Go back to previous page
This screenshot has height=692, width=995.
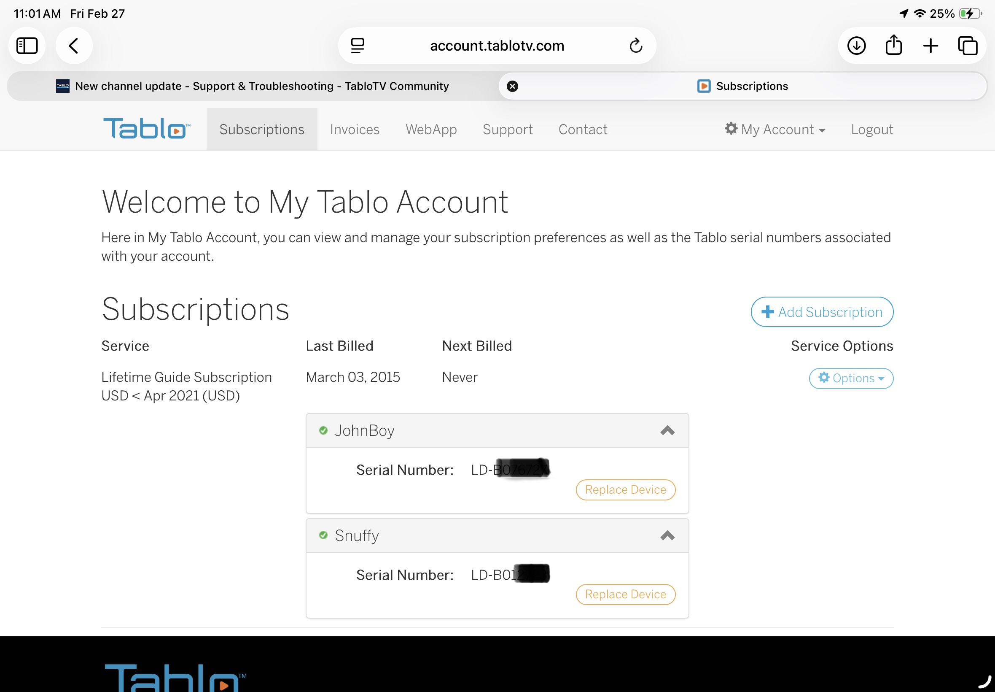point(74,46)
